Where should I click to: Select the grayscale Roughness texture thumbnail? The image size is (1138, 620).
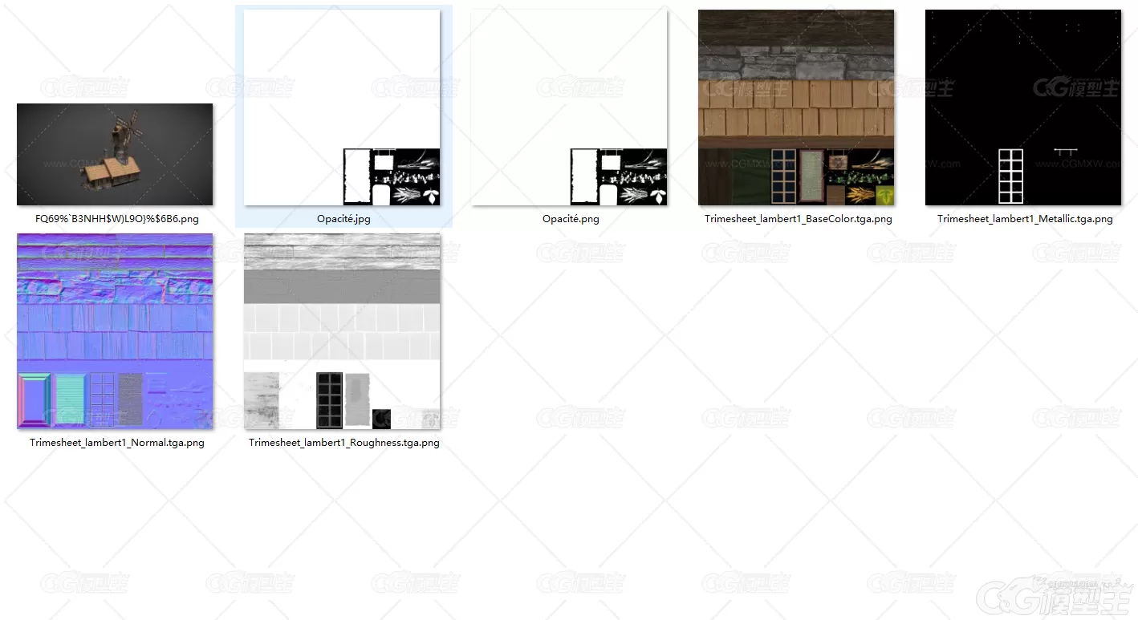pos(342,331)
